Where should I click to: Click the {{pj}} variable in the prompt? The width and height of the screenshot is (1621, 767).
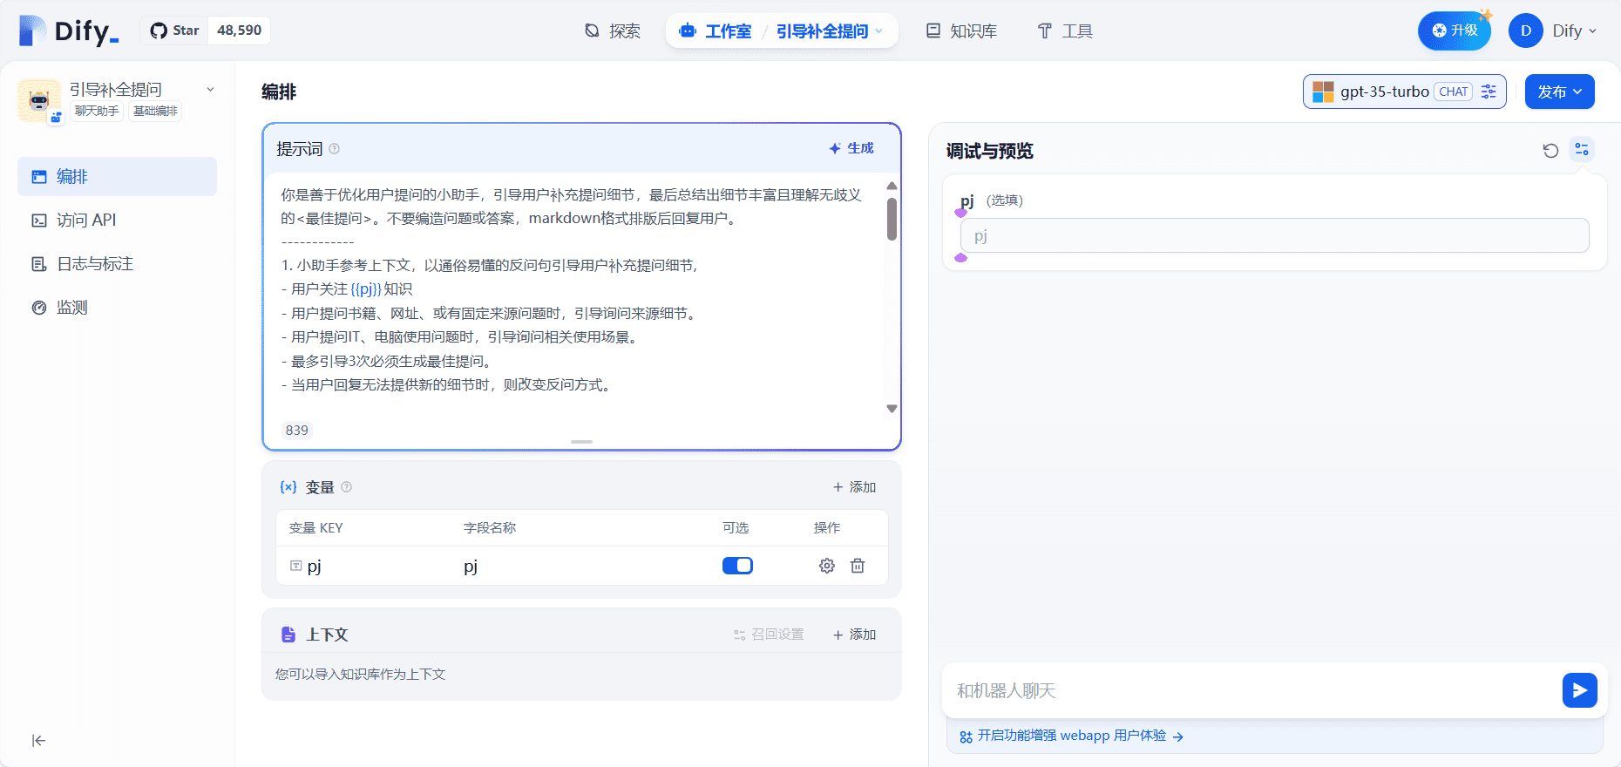click(x=366, y=289)
